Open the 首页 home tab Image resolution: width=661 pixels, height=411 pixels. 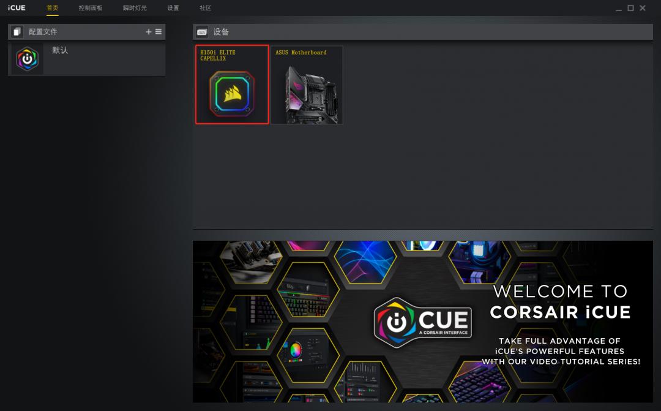[52, 8]
